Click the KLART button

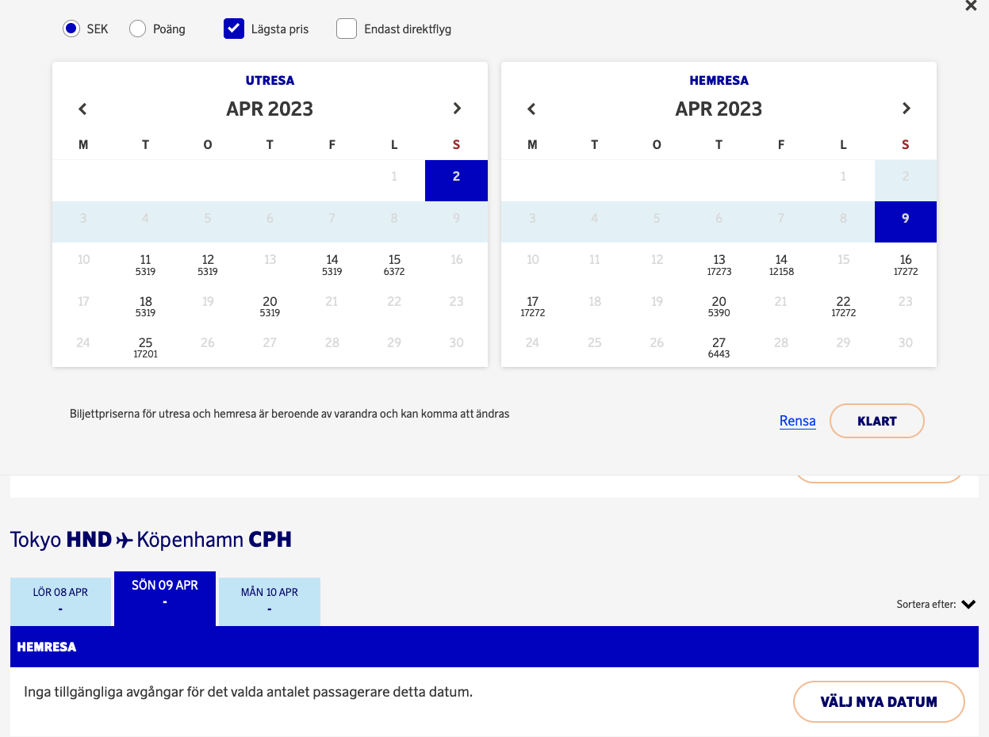coord(876,421)
